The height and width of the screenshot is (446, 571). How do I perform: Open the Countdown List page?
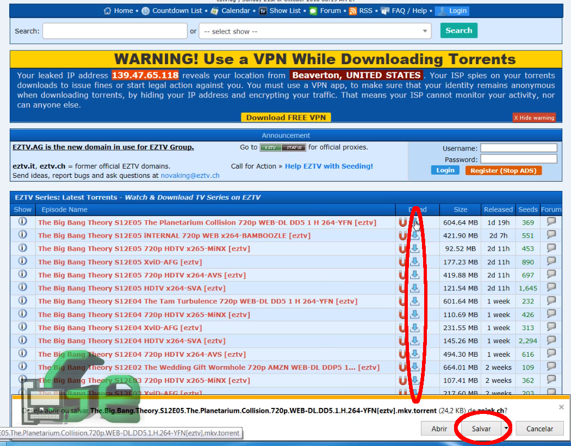point(177,10)
